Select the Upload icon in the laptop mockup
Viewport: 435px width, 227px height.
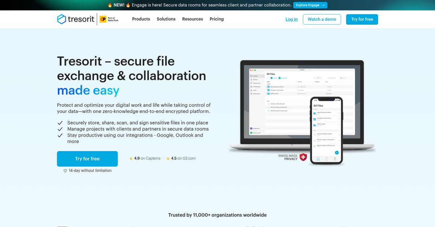click(272, 78)
